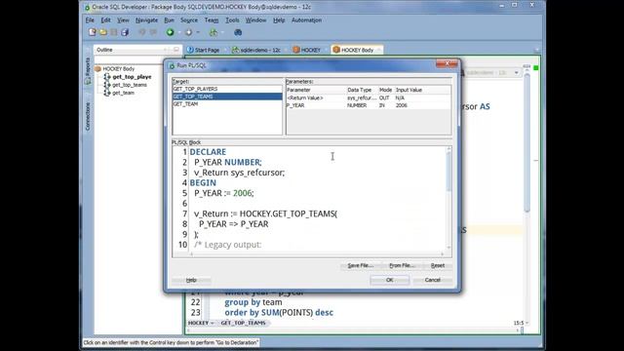Click the main editor vertical scrollbar behind dialog

(526, 143)
